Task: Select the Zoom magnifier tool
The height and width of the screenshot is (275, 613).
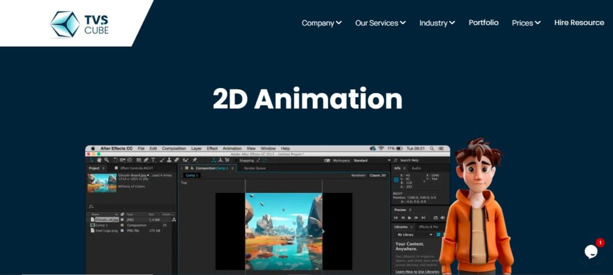Action: [x=107, y=160]
